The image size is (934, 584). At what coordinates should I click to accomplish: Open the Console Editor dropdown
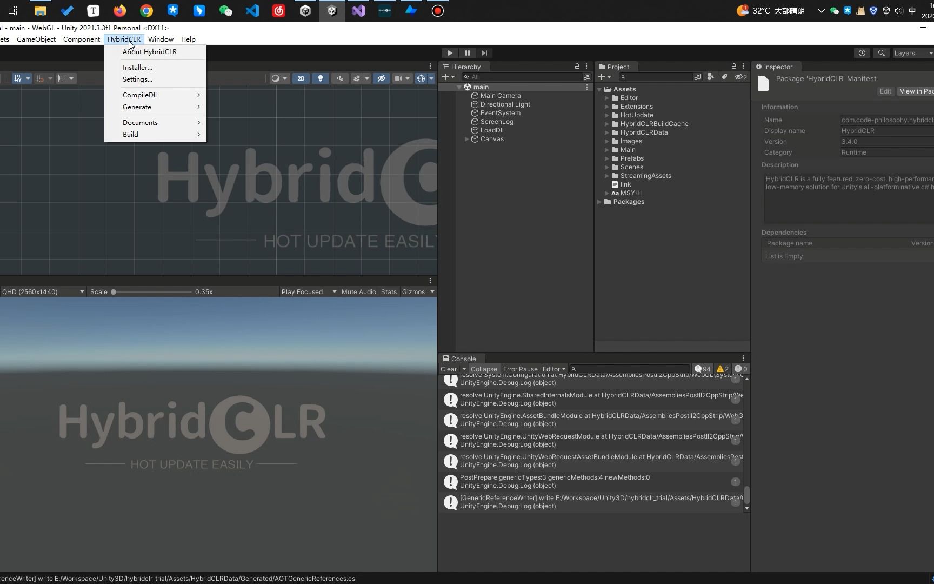[x=553, y=369]
